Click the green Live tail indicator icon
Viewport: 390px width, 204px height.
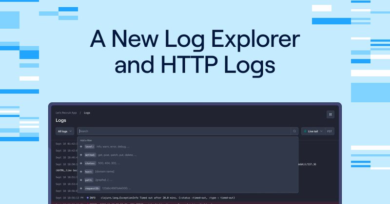(305, 131)
